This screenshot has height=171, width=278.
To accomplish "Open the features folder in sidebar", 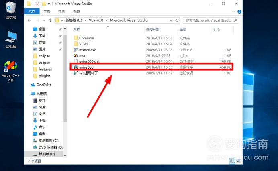I will 45,69.
